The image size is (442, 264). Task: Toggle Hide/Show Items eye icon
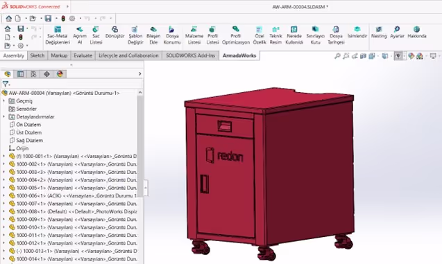[398, 56]
